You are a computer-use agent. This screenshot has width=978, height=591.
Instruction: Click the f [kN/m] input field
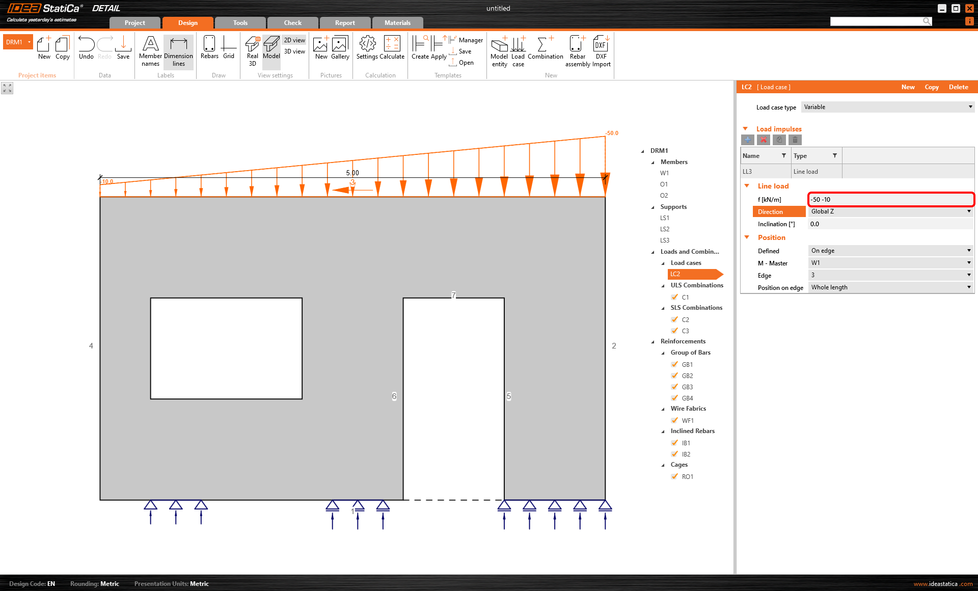(890, 199)
